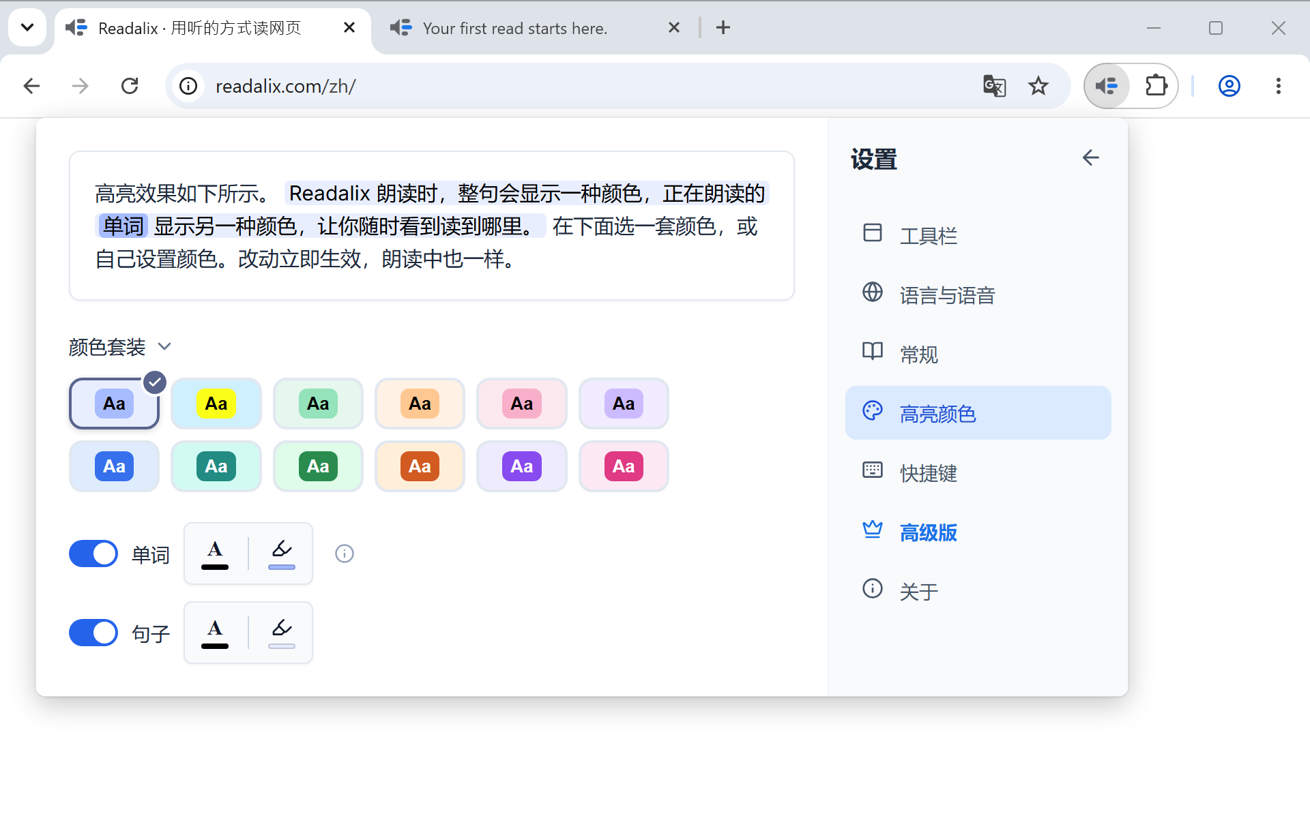
Task: Select the bold blue color set
Action: point(114,466)
